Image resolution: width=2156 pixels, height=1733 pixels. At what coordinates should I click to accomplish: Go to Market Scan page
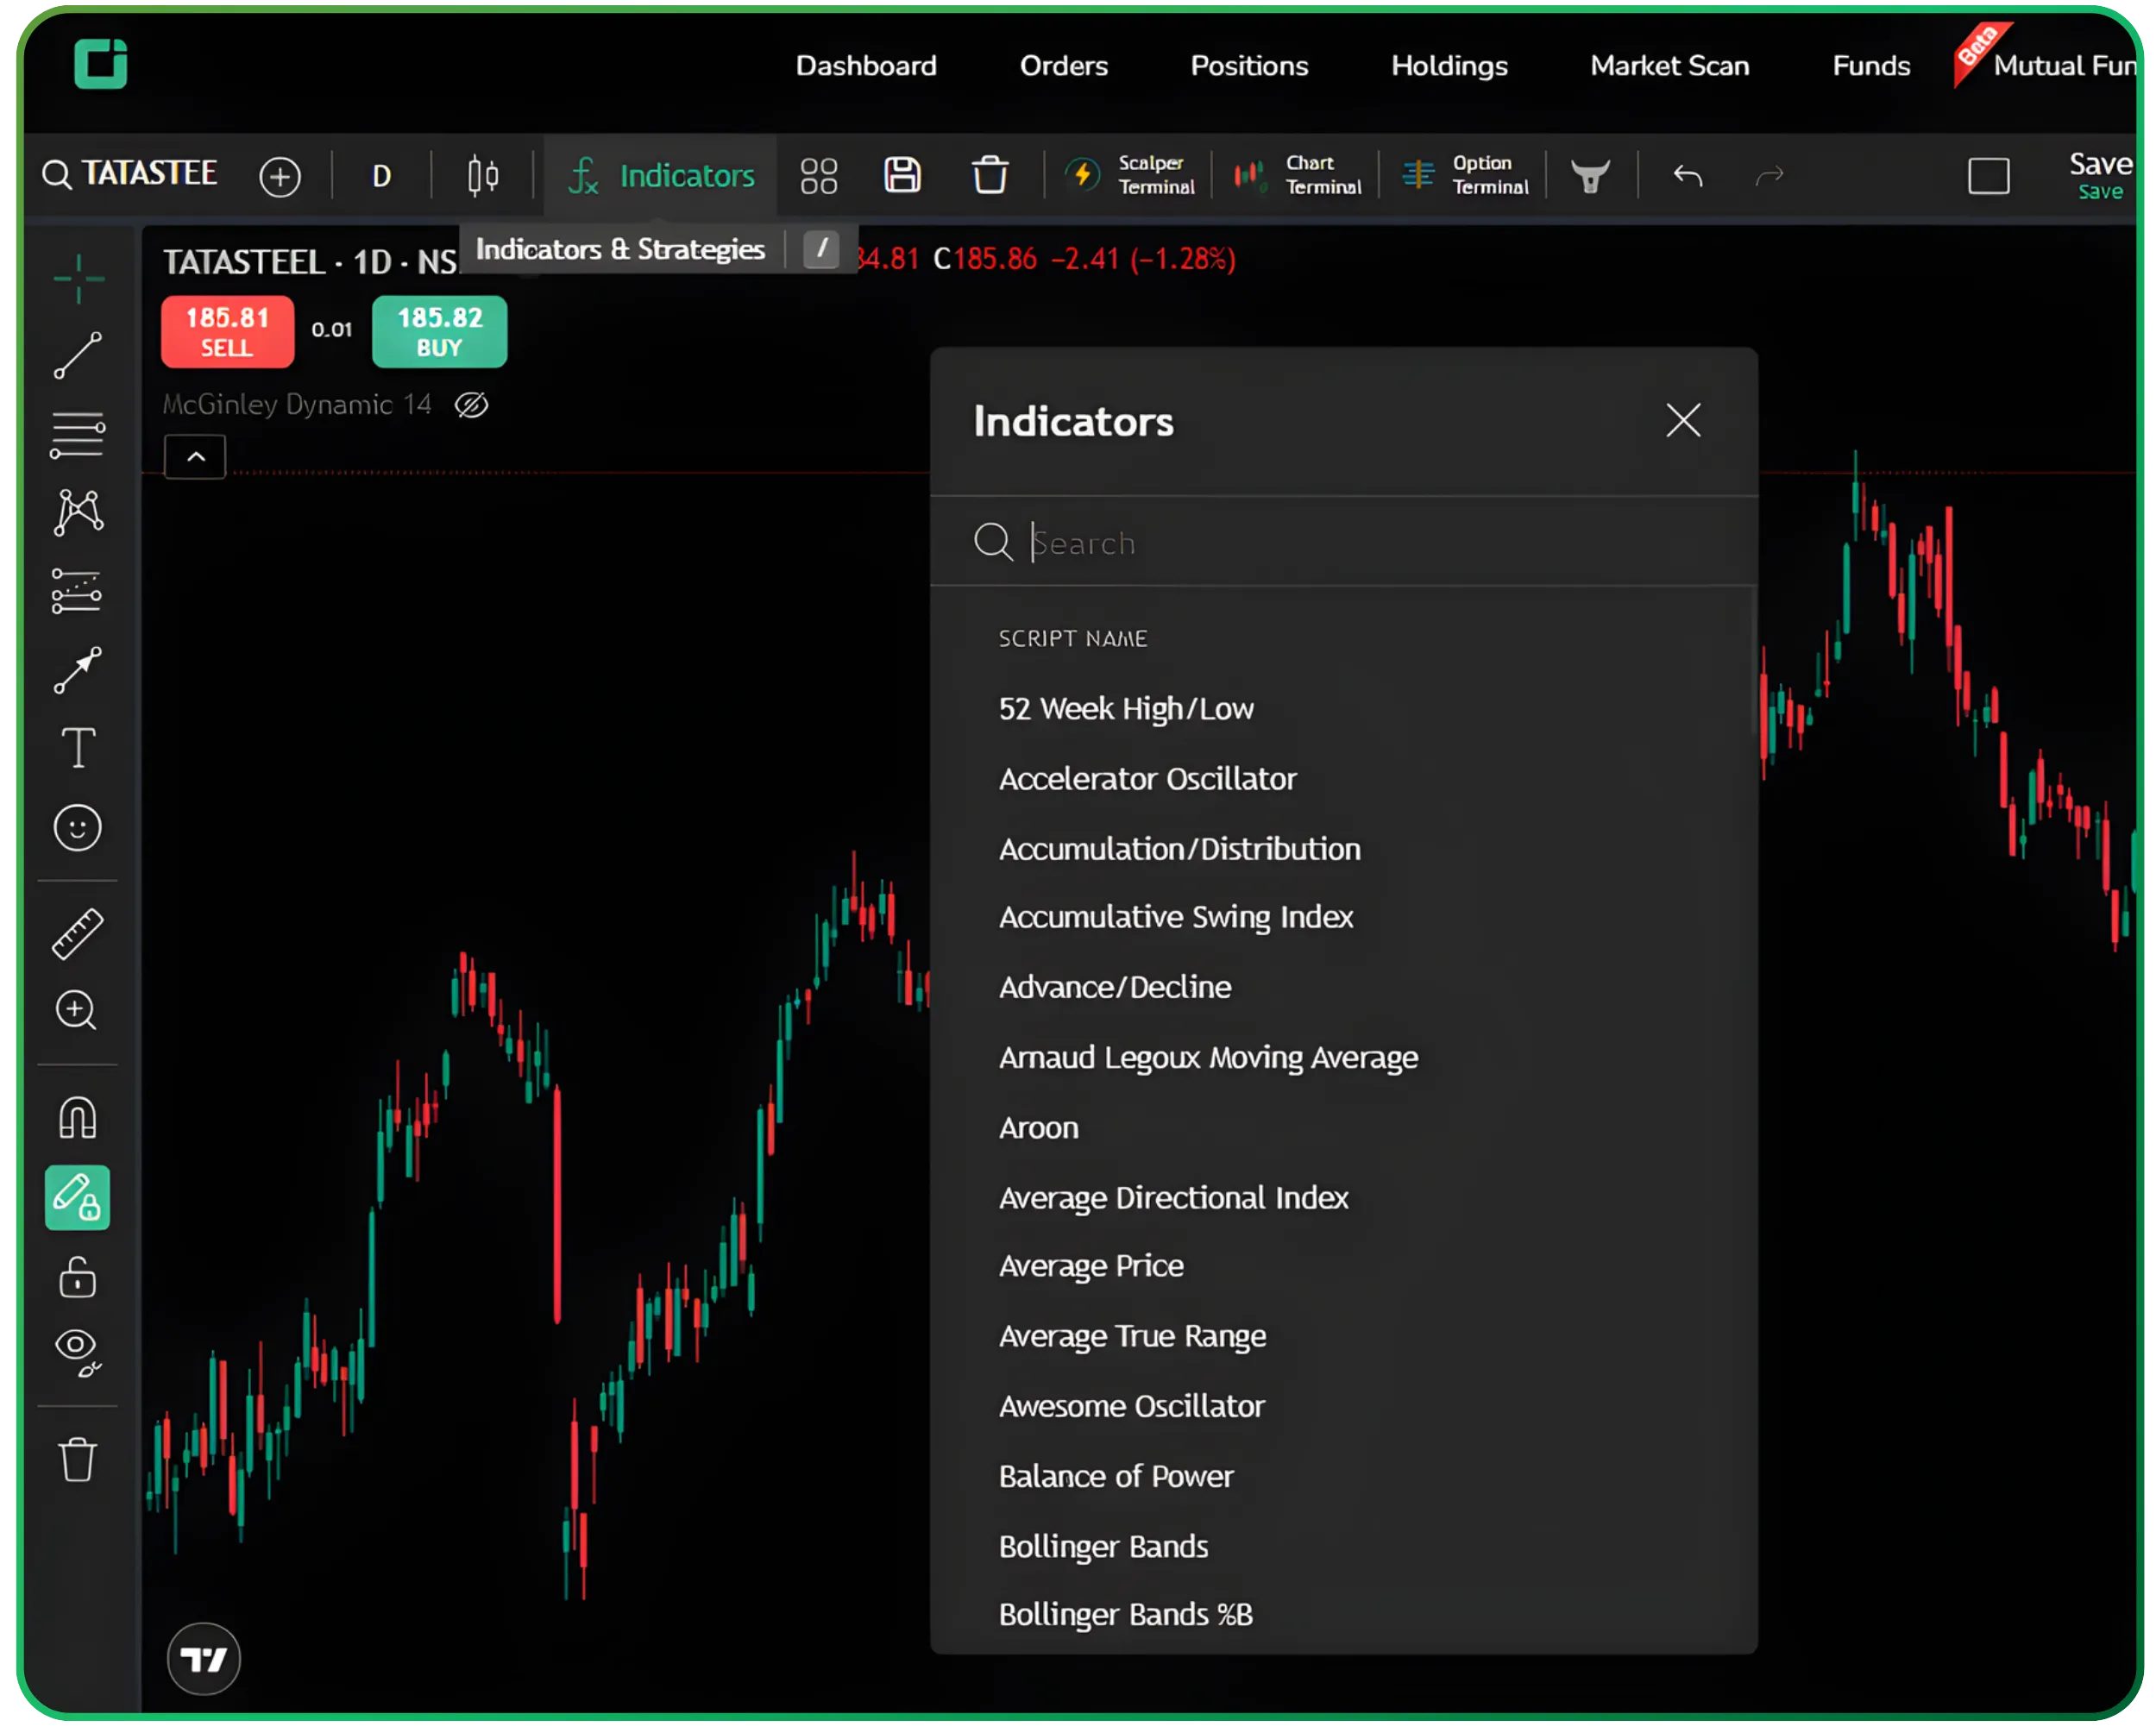click(x=1669, y=66)
